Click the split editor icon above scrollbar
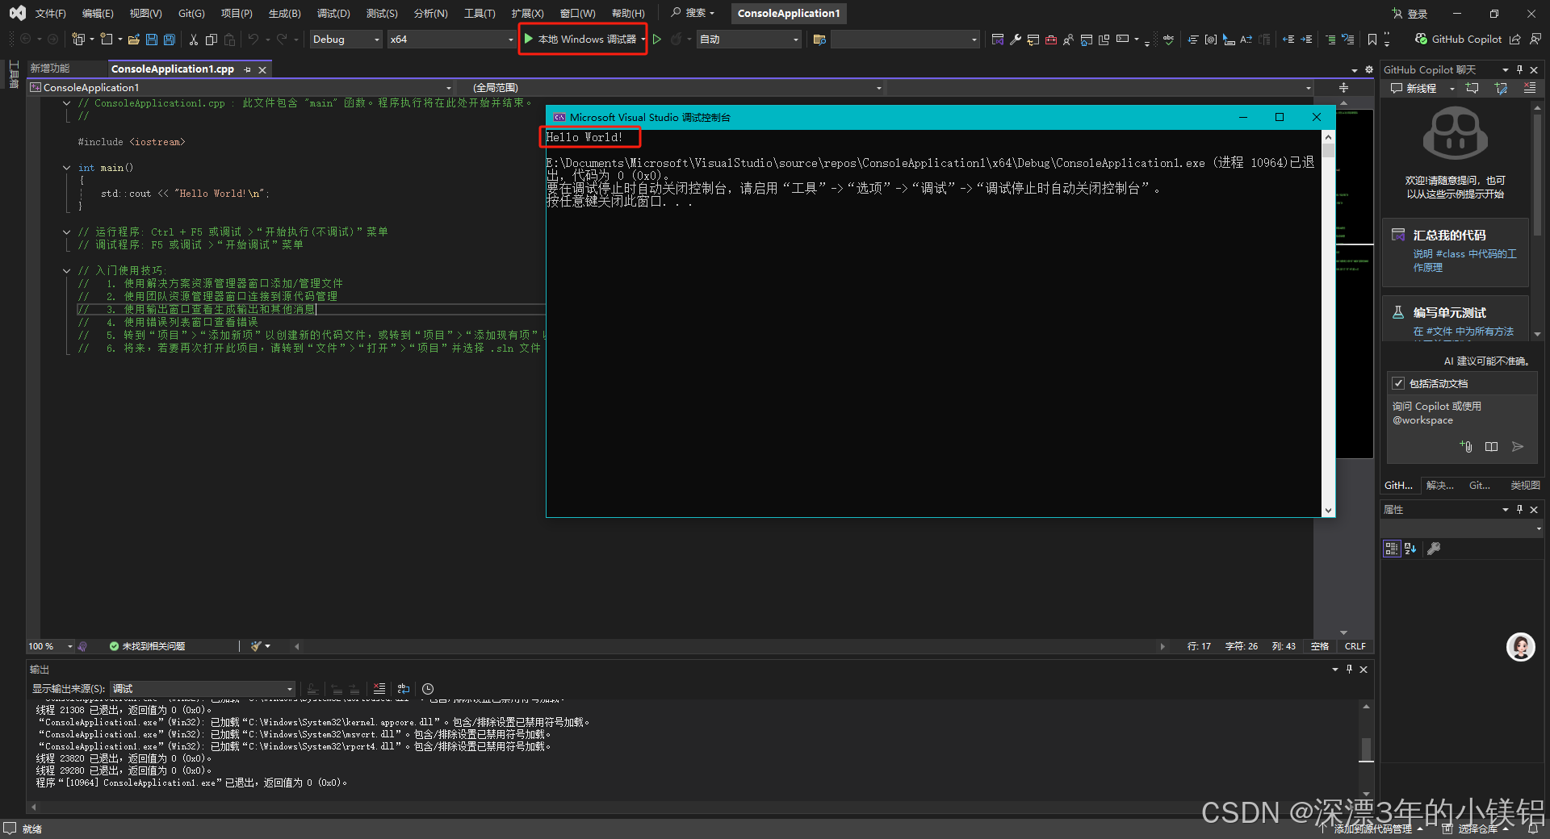This screenshot has width=1550, height=839. pos(1343,87)
